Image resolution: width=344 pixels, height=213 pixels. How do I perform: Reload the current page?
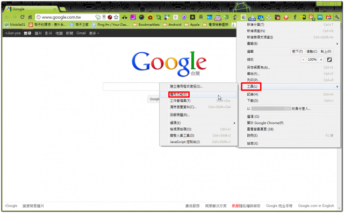pos(22,17)
